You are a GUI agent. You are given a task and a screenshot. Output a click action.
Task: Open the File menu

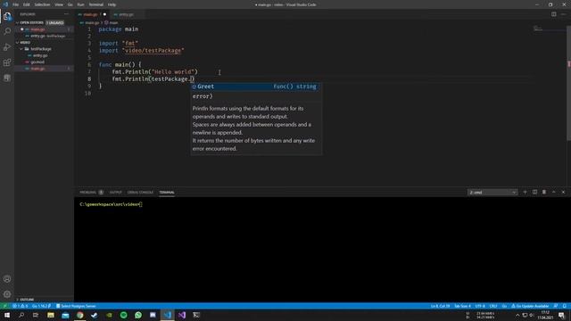15,4
